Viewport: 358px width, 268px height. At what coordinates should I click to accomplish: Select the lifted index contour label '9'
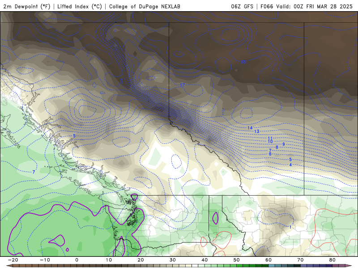click(284, 144)
